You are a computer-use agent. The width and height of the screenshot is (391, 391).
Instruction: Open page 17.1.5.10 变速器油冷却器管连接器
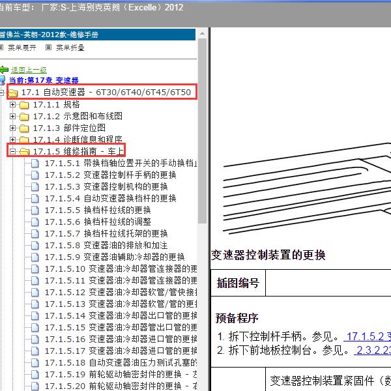[x=121, y=268]
